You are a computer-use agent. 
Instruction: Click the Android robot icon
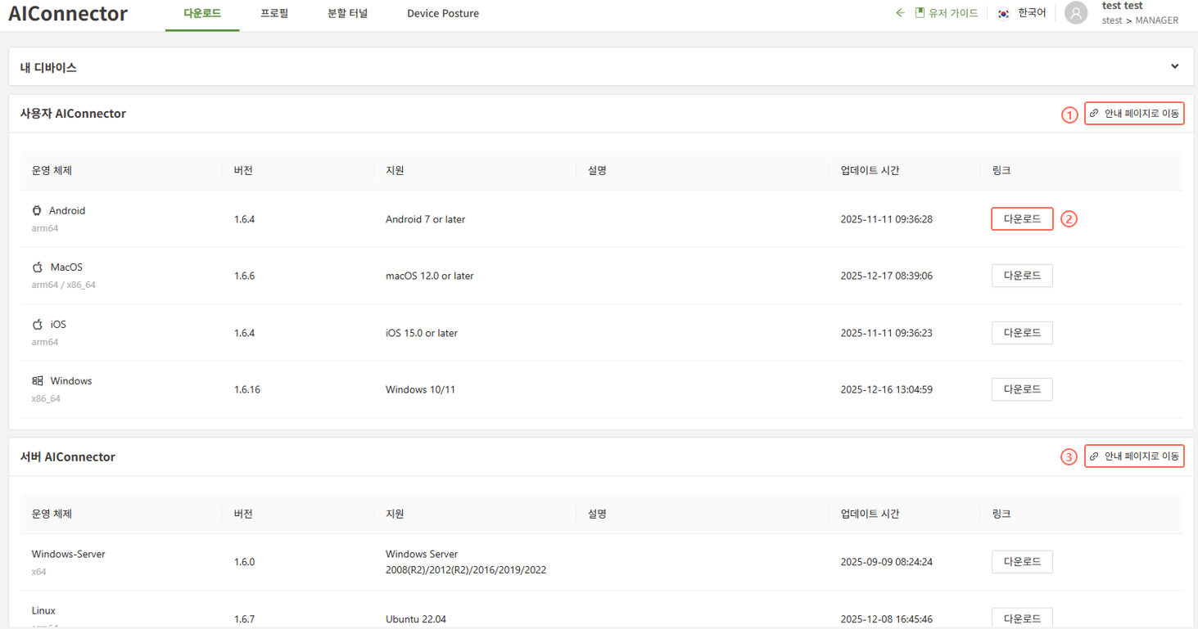(37, 211)
